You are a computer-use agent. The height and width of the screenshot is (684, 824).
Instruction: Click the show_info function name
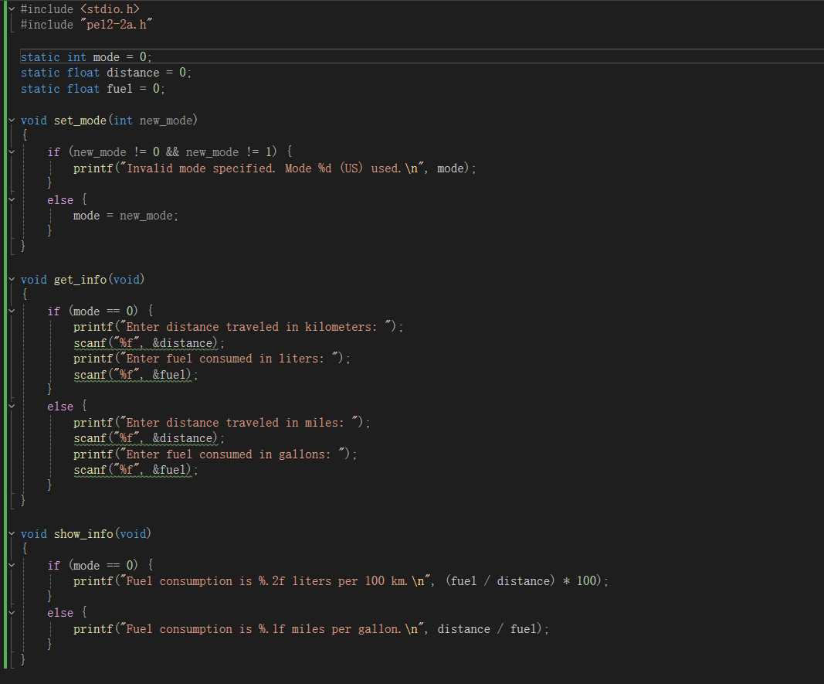tap(83, 533)
